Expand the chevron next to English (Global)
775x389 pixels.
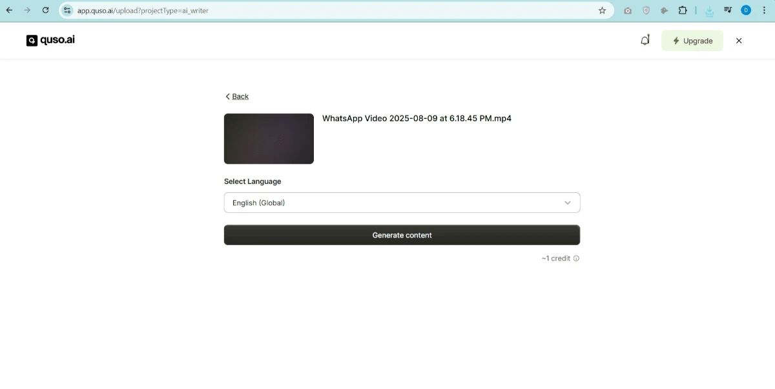click(567, 202)
